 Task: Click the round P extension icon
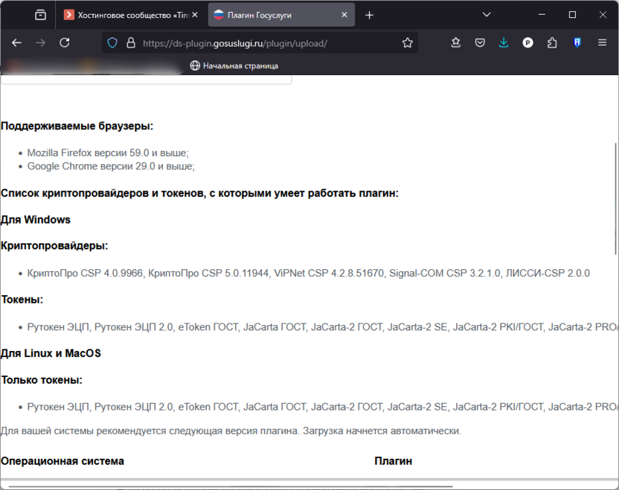point(527,43)
